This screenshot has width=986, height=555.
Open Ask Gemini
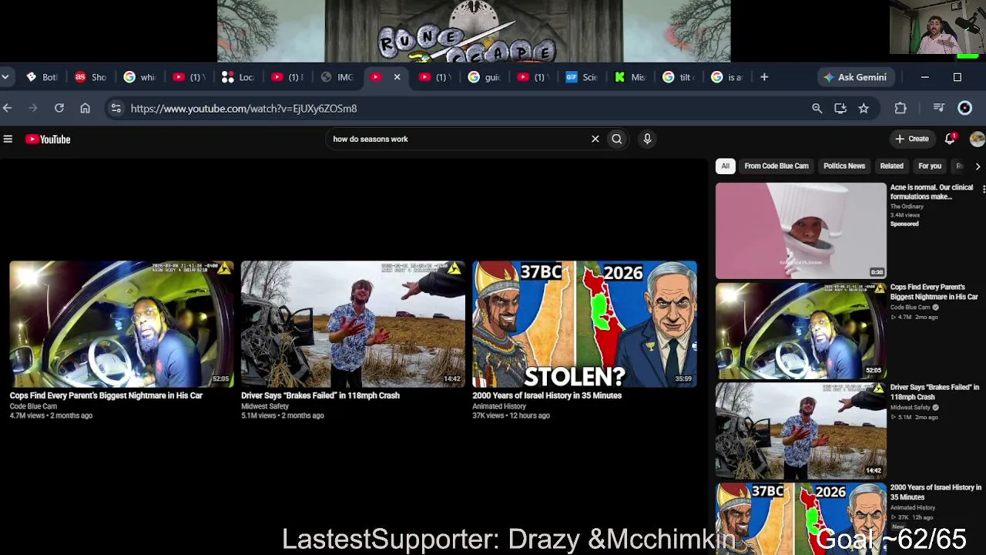tap(855, 77)
